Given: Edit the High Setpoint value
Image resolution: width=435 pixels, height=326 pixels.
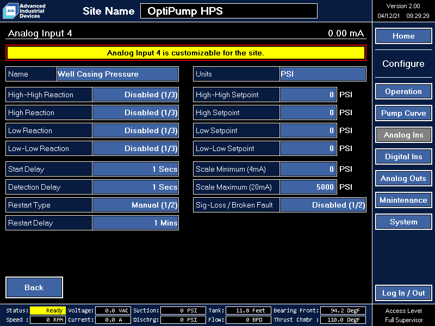Looking at the screenshot, I should (x=308, y=113).
